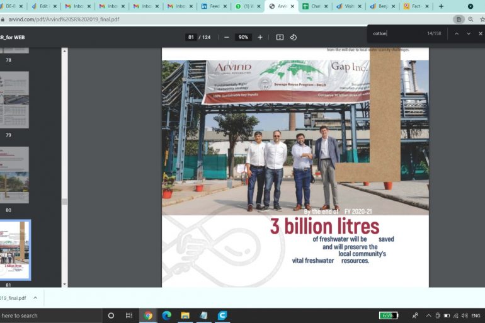Switch to the LinkedIn Feed tab
485x323 pixels.
(x=214, y=6)
